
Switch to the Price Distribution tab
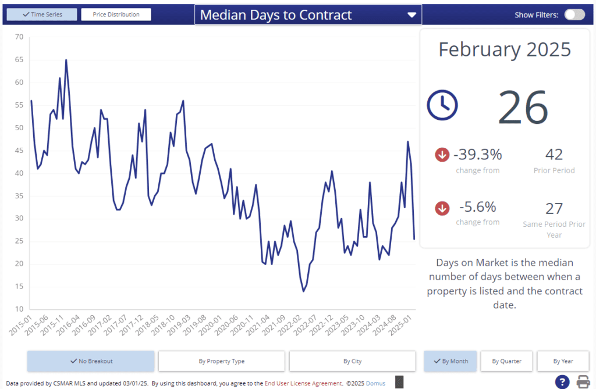[116, 15]
